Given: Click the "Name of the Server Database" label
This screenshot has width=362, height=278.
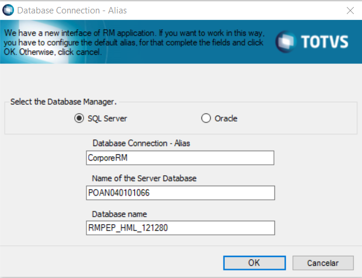Looking at the screenshot, I should coord(145,178).
